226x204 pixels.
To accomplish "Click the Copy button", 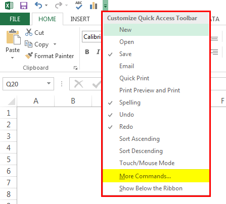I will (x=37, y=44).
